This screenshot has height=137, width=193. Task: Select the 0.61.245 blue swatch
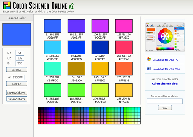(x=76, y=47)
